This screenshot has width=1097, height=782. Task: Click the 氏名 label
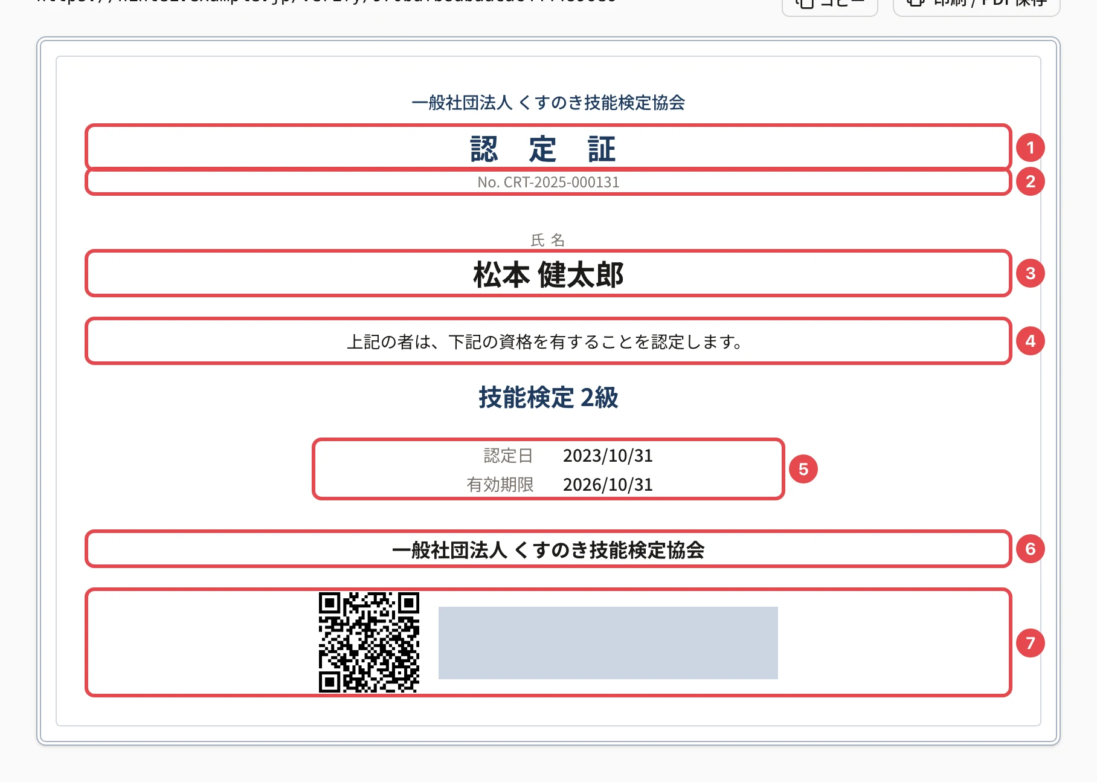pyautogui.click(x=548, y=240)
